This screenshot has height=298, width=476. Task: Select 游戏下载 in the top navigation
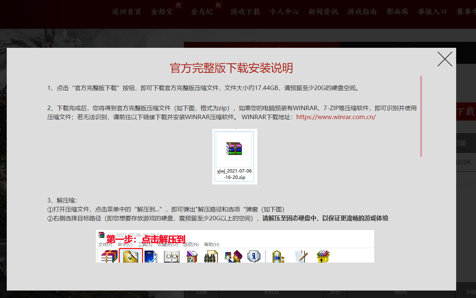point(245,12)
